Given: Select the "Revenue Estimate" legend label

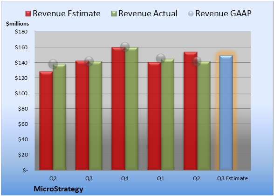Looking at the screenshot, I should (x=67, y=13).
